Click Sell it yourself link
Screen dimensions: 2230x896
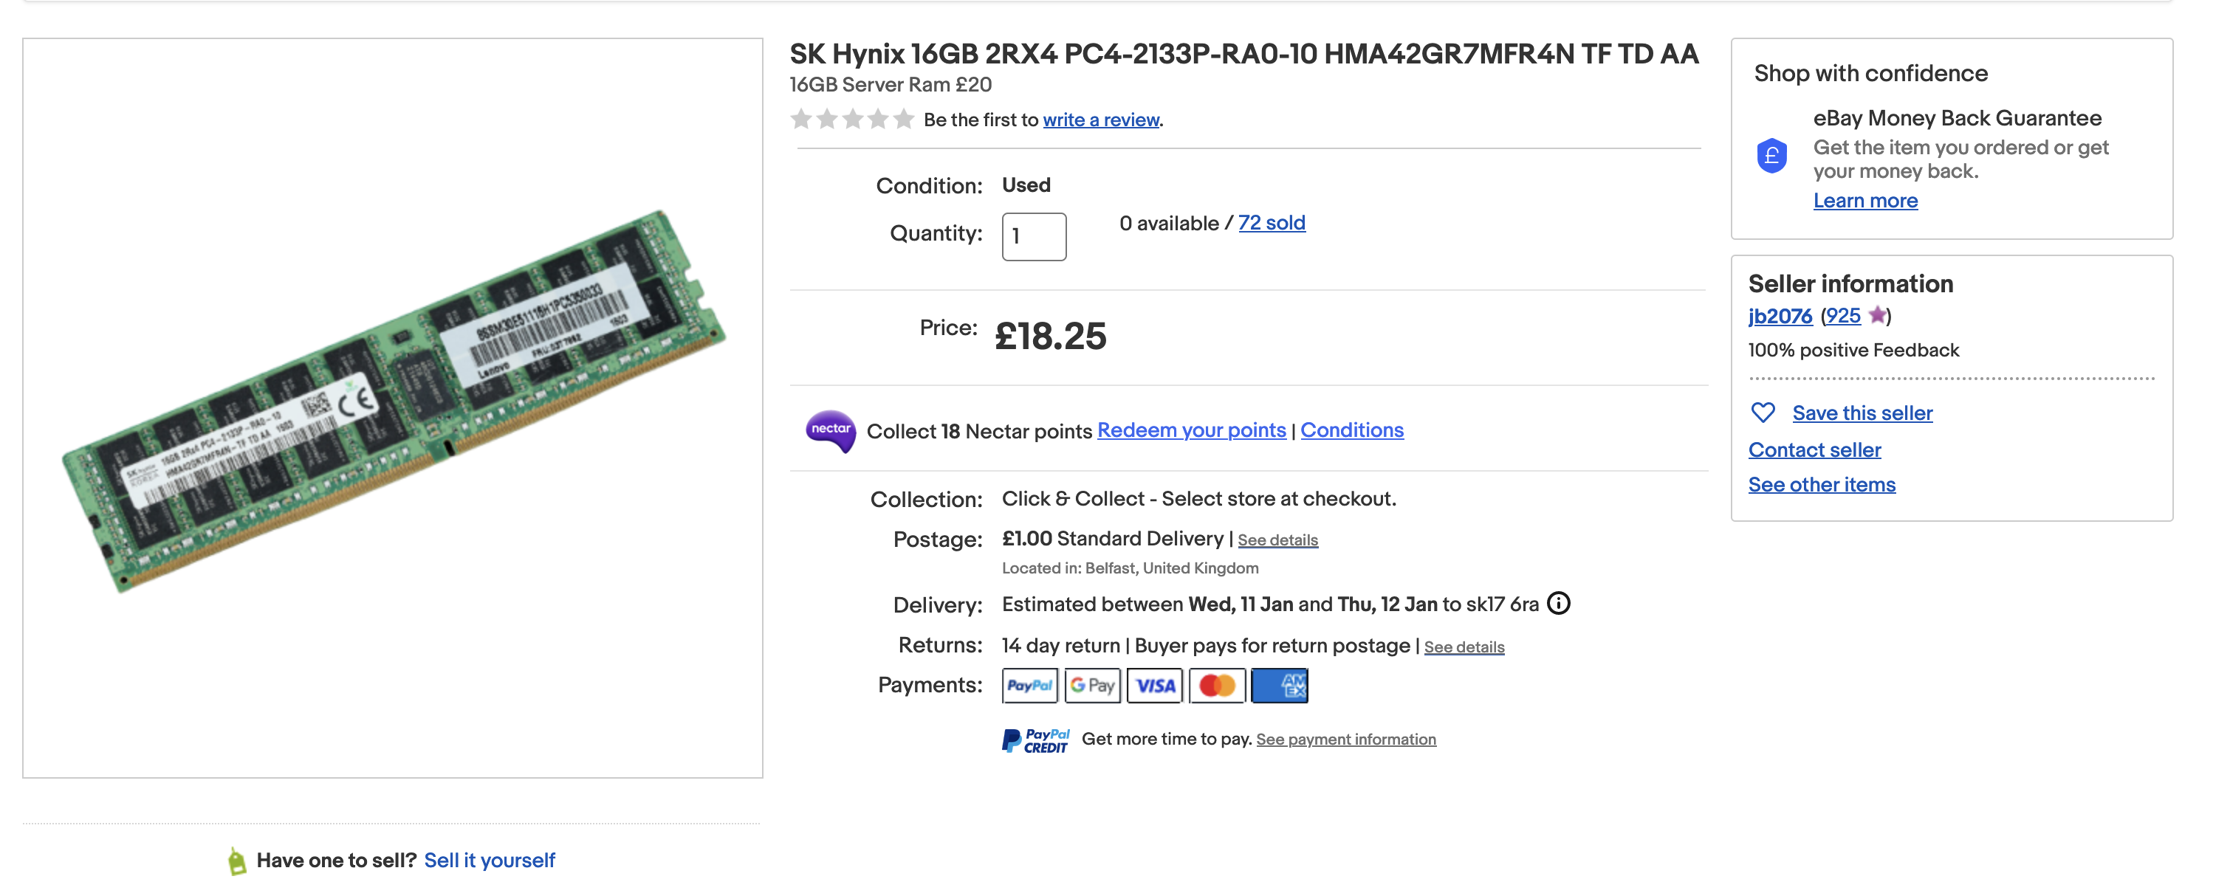(489, 861)
